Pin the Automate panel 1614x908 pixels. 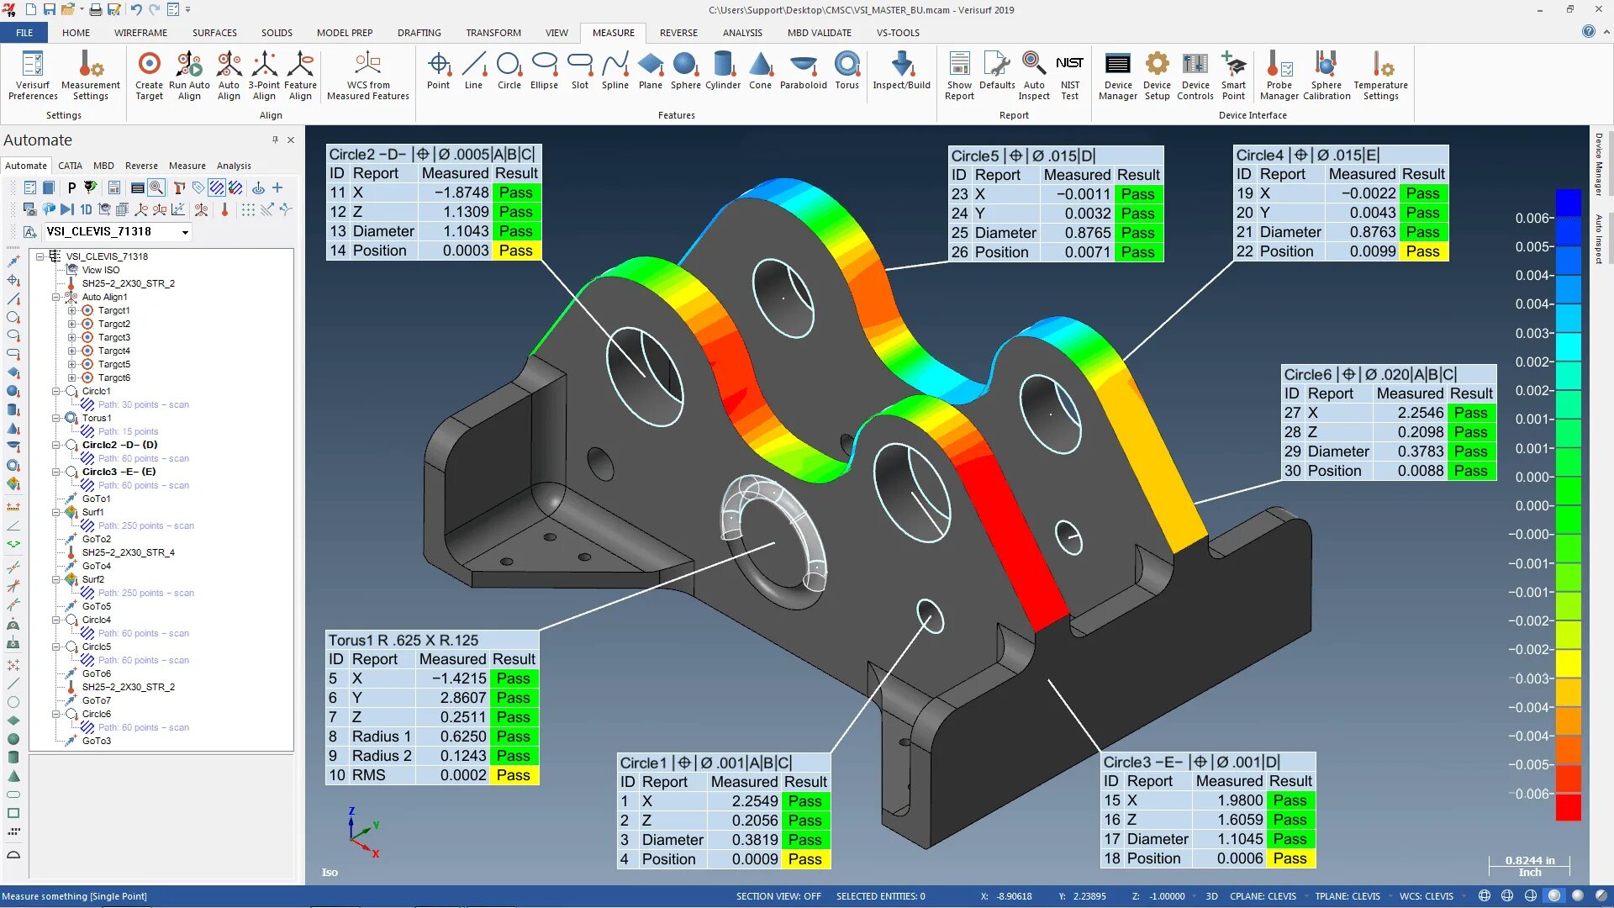[x=275, y=140]
